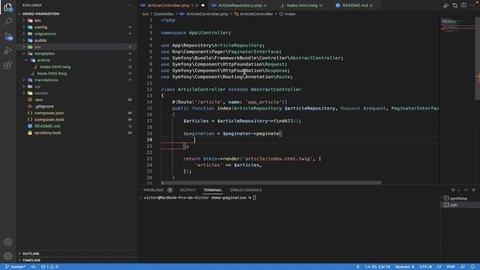Click the synchronize changes icon
The height and width of the screenshot is (270, 480).
tap(33, 267)
